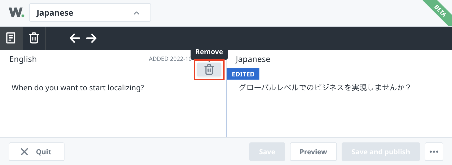
Task: Click the green BETA ribbon
Action: [440, 11]
